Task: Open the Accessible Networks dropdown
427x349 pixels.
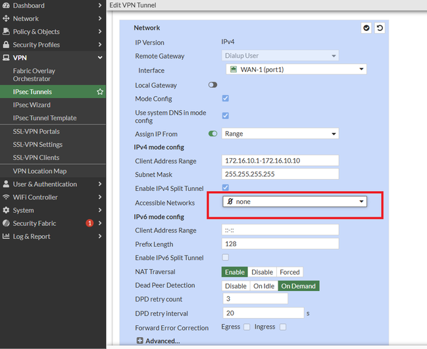Action: coord(295,201)
